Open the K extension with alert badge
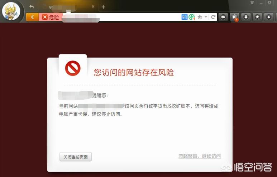Screen dimensions: 277x177 235,17
